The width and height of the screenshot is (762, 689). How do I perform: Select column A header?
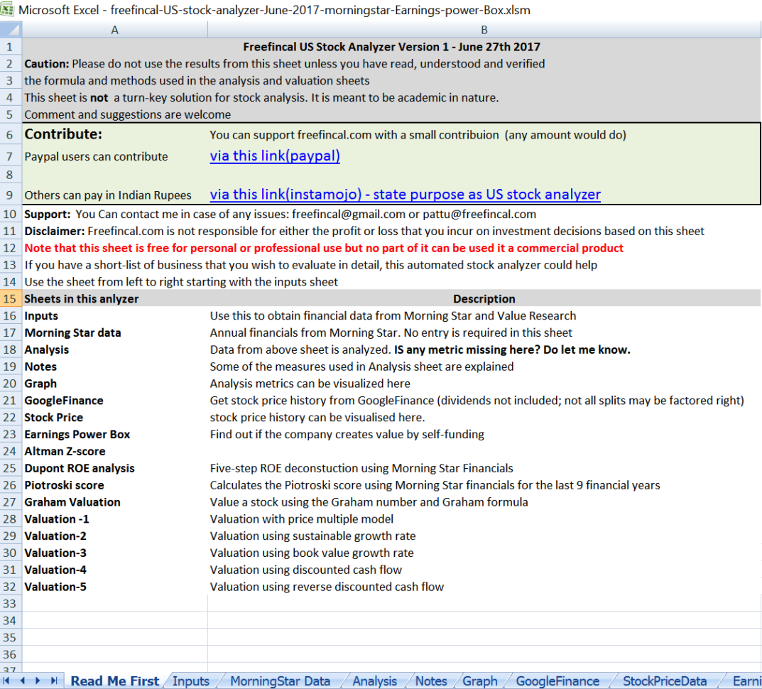[114, 29]
